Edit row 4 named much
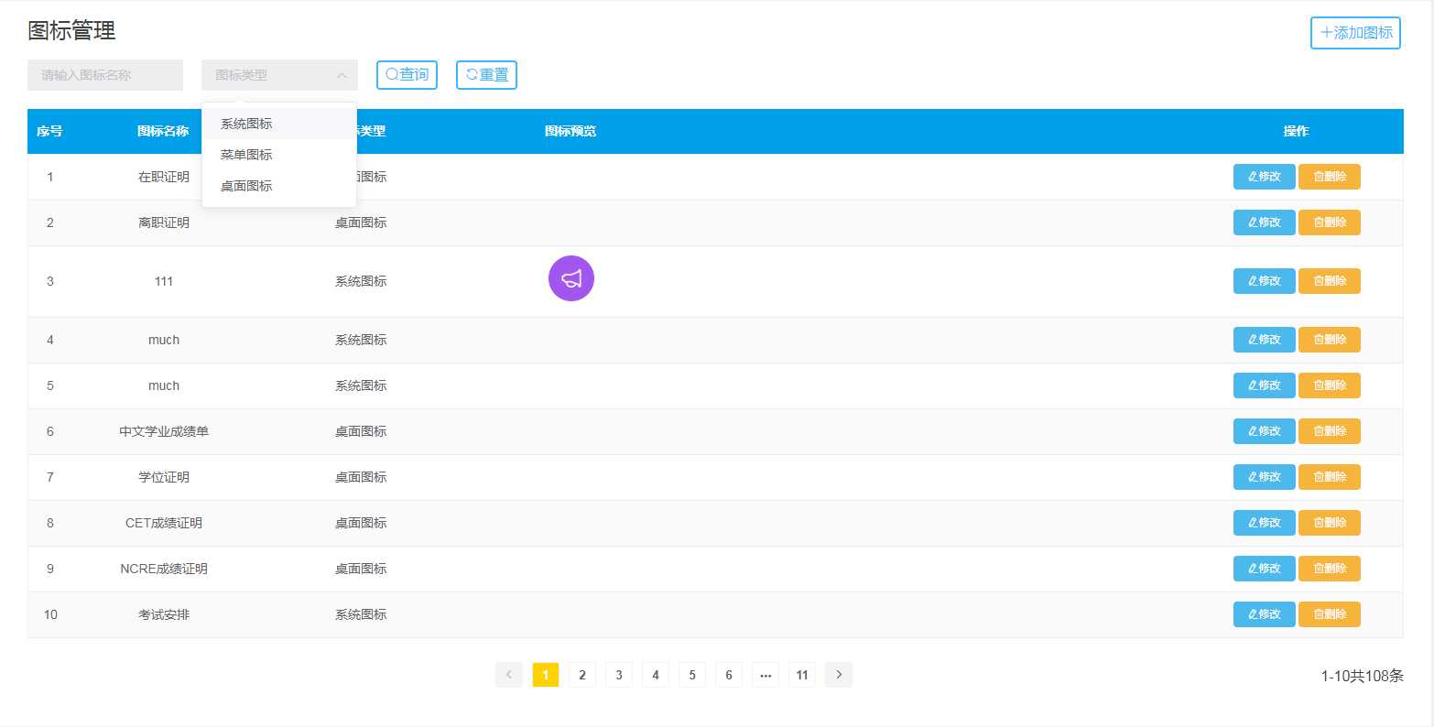The width and height of the screenshot is (1434, 727). click(1264, 340)
